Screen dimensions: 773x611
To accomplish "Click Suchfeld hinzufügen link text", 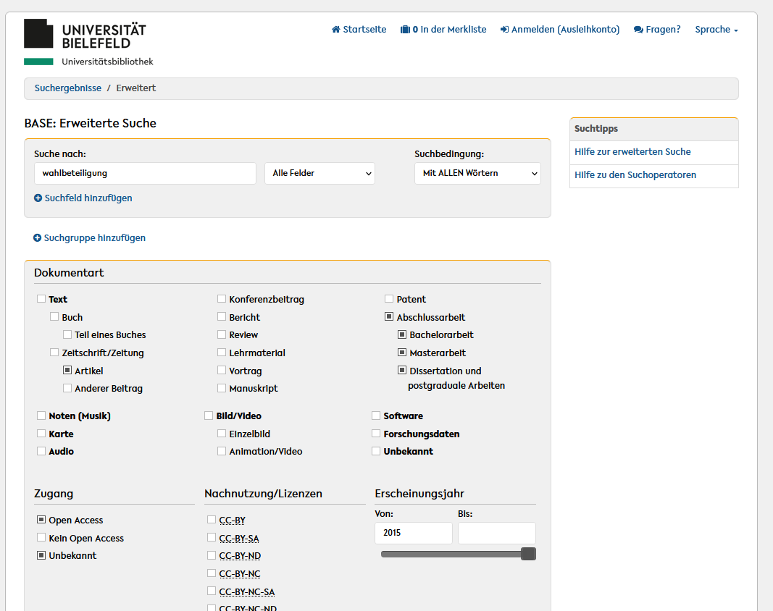I will tap(88, 198).
